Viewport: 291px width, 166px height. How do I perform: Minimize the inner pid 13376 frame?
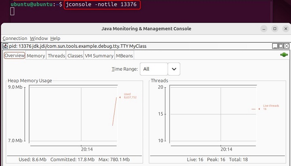pos(275,46)
